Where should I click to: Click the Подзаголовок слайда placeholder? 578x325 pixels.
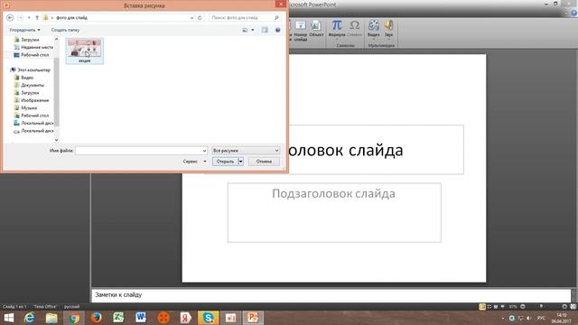[334, 213]
